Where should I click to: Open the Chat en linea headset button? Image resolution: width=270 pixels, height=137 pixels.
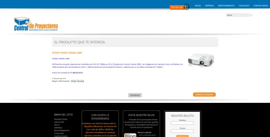[x=179, y=7]
